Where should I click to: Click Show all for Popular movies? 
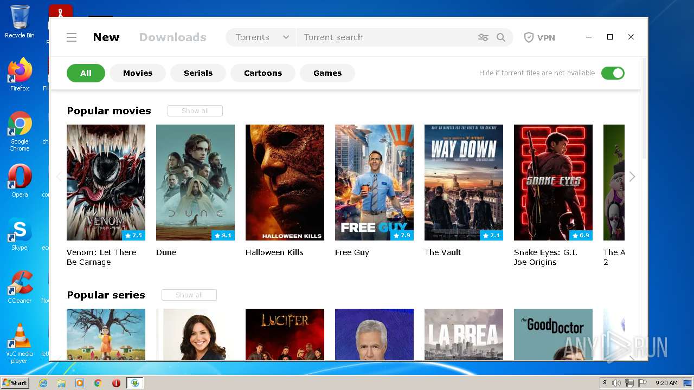[x=195, y=110]
